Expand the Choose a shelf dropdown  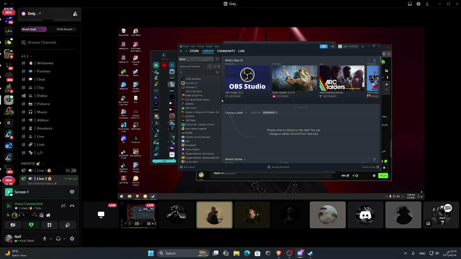point(236,113)
